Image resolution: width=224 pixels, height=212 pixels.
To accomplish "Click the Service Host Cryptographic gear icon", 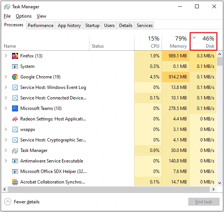I will (x=15, y=140).
